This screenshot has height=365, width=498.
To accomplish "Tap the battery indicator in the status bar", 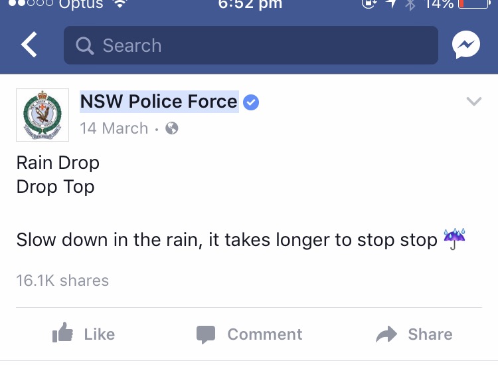I will pyautogui.click(x=475, y=3).
